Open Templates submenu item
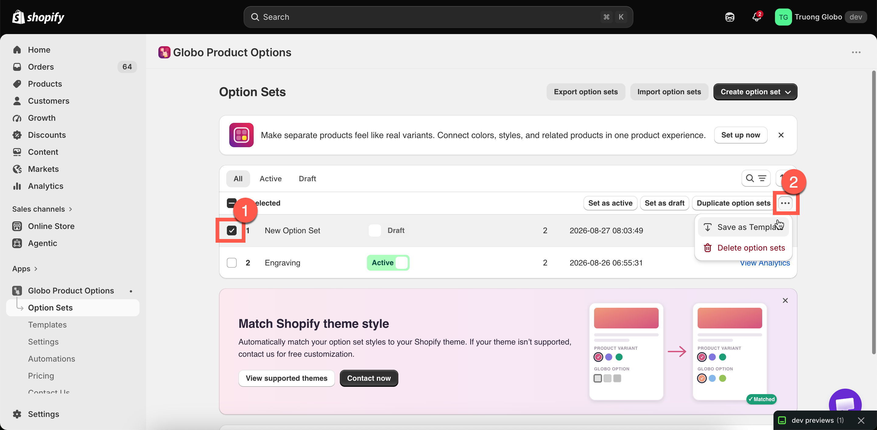This screenshot has height=430, width=877. (x=47, y=324)
